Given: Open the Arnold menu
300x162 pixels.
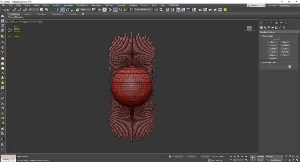Looking at the screenshot, I should (x=154, y=5).
